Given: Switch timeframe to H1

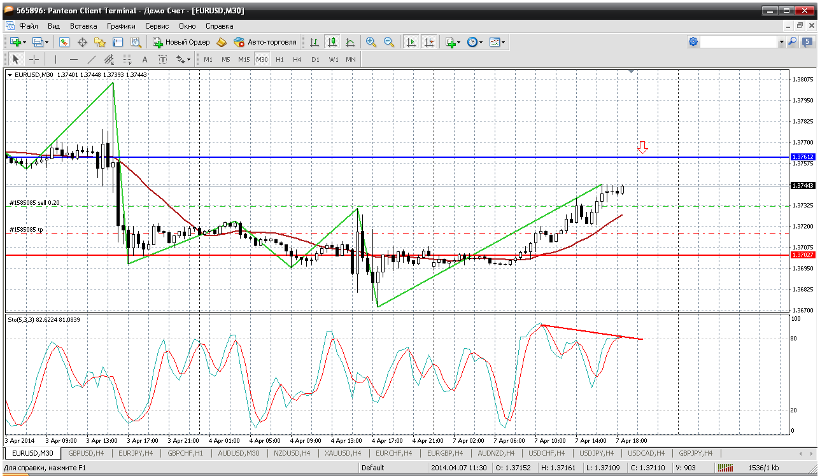Looking at the screenshot, I should point(279,59).
